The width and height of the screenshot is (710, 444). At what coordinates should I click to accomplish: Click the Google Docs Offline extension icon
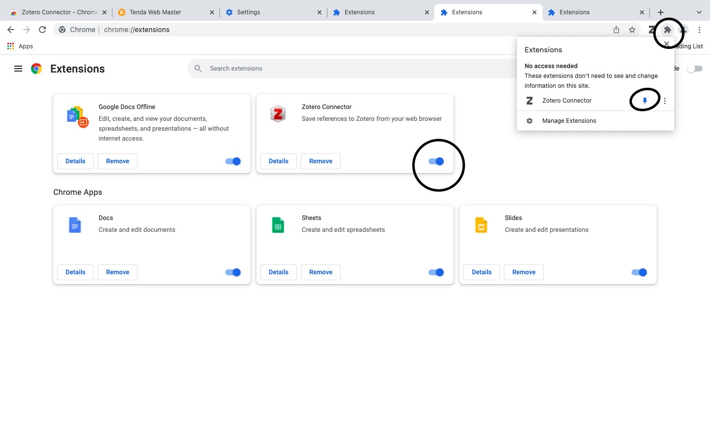pos(77,116)
